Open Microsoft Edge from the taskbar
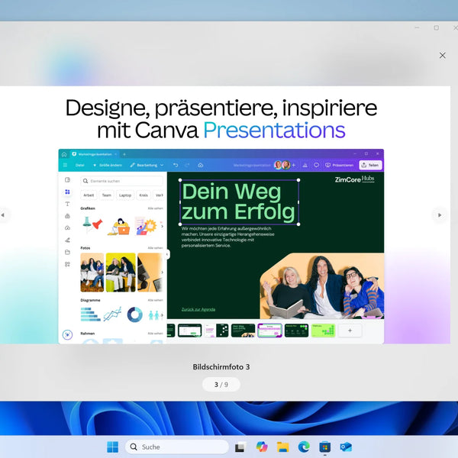 coord(304,447)
